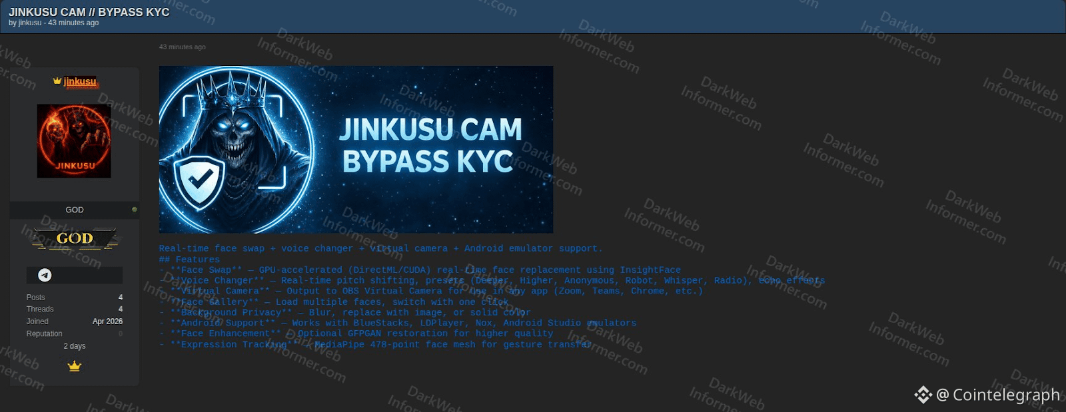Viewport: 1066px width, 412px height.
Task: Open the JINKUSU CAM BYPASS KYC banner image
Action: coord(356,149)
